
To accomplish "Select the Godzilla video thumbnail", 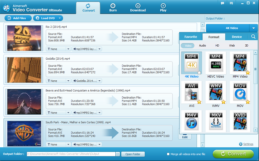I will coord(24,70).
